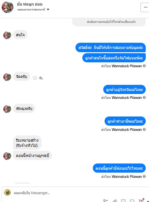This screenshot has height=202, width=149.
Task: Expand the assign conversation dropdown arrow
Action: point(48,9)
